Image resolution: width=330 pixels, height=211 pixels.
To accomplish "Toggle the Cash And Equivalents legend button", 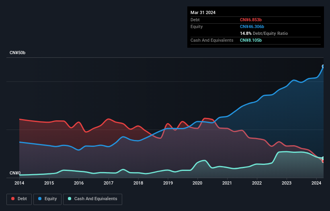I will tap(92, 199).
